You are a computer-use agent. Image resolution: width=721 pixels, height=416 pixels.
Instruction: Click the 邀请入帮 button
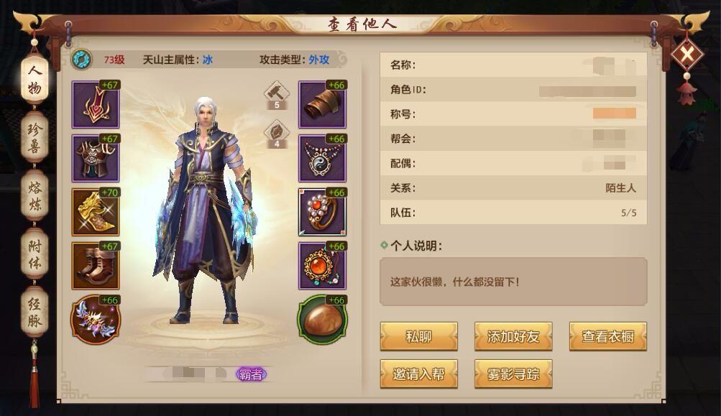pyautogui.click(x=419, y=374)
